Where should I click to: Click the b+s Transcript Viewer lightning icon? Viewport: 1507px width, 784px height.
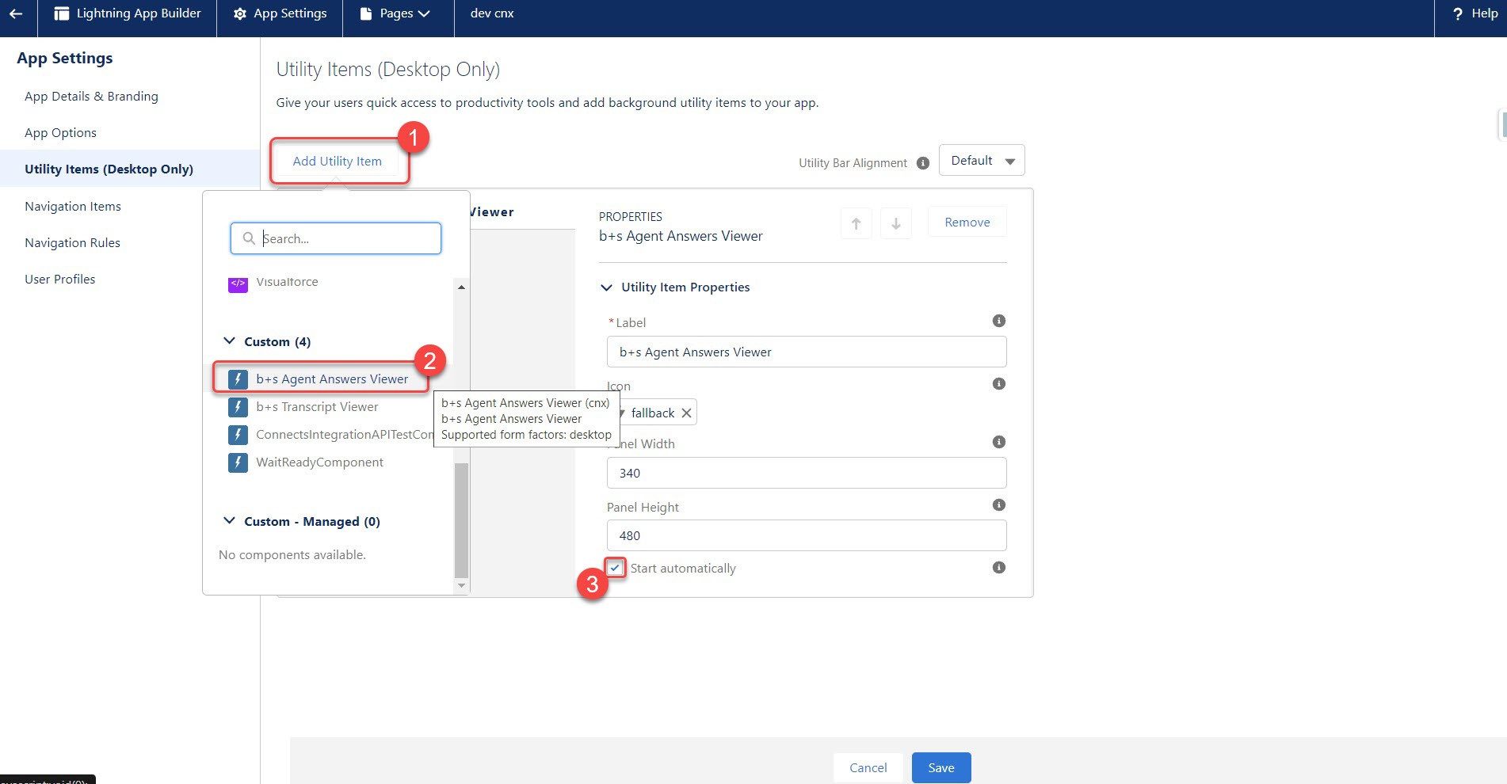238,407
